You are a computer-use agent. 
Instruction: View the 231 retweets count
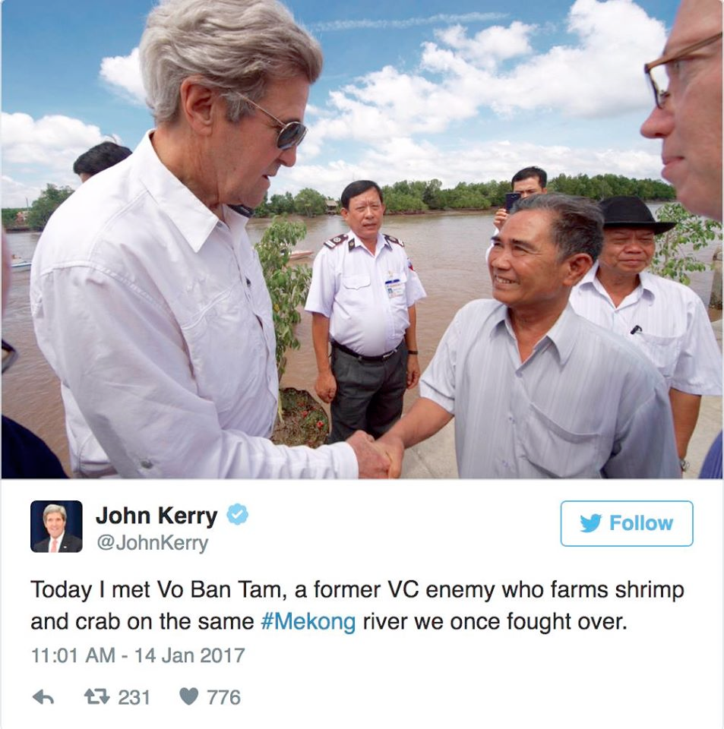point(134,697)
